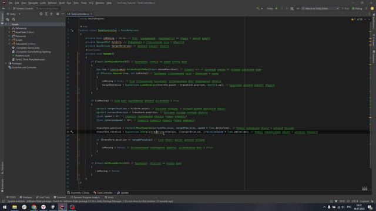
Task: Click the TankController breadcrumb
Action: pos(103,193)
